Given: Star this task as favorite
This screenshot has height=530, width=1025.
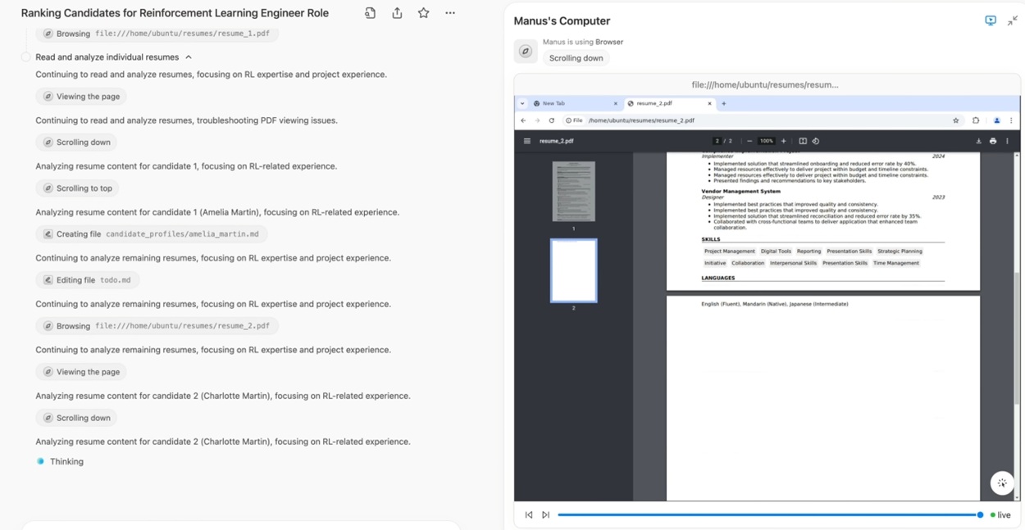Looking at the screenshot, I should click(423, 13).
